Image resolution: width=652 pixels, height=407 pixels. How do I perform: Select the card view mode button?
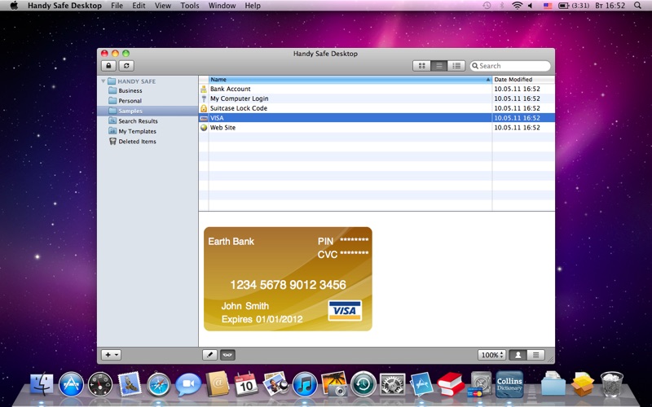point(518,355)
